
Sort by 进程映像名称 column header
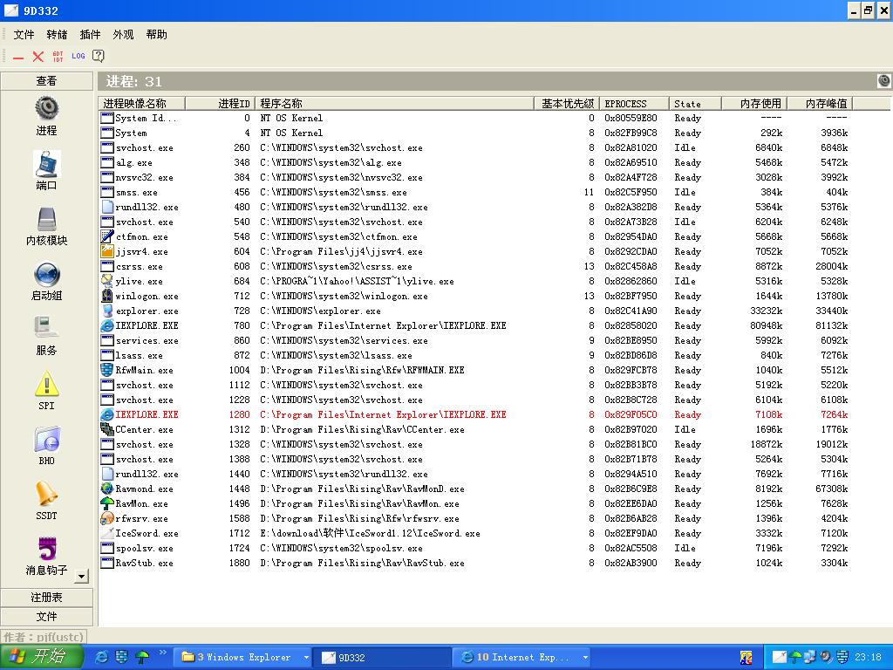pyautogui.click(x=142, y=103)
